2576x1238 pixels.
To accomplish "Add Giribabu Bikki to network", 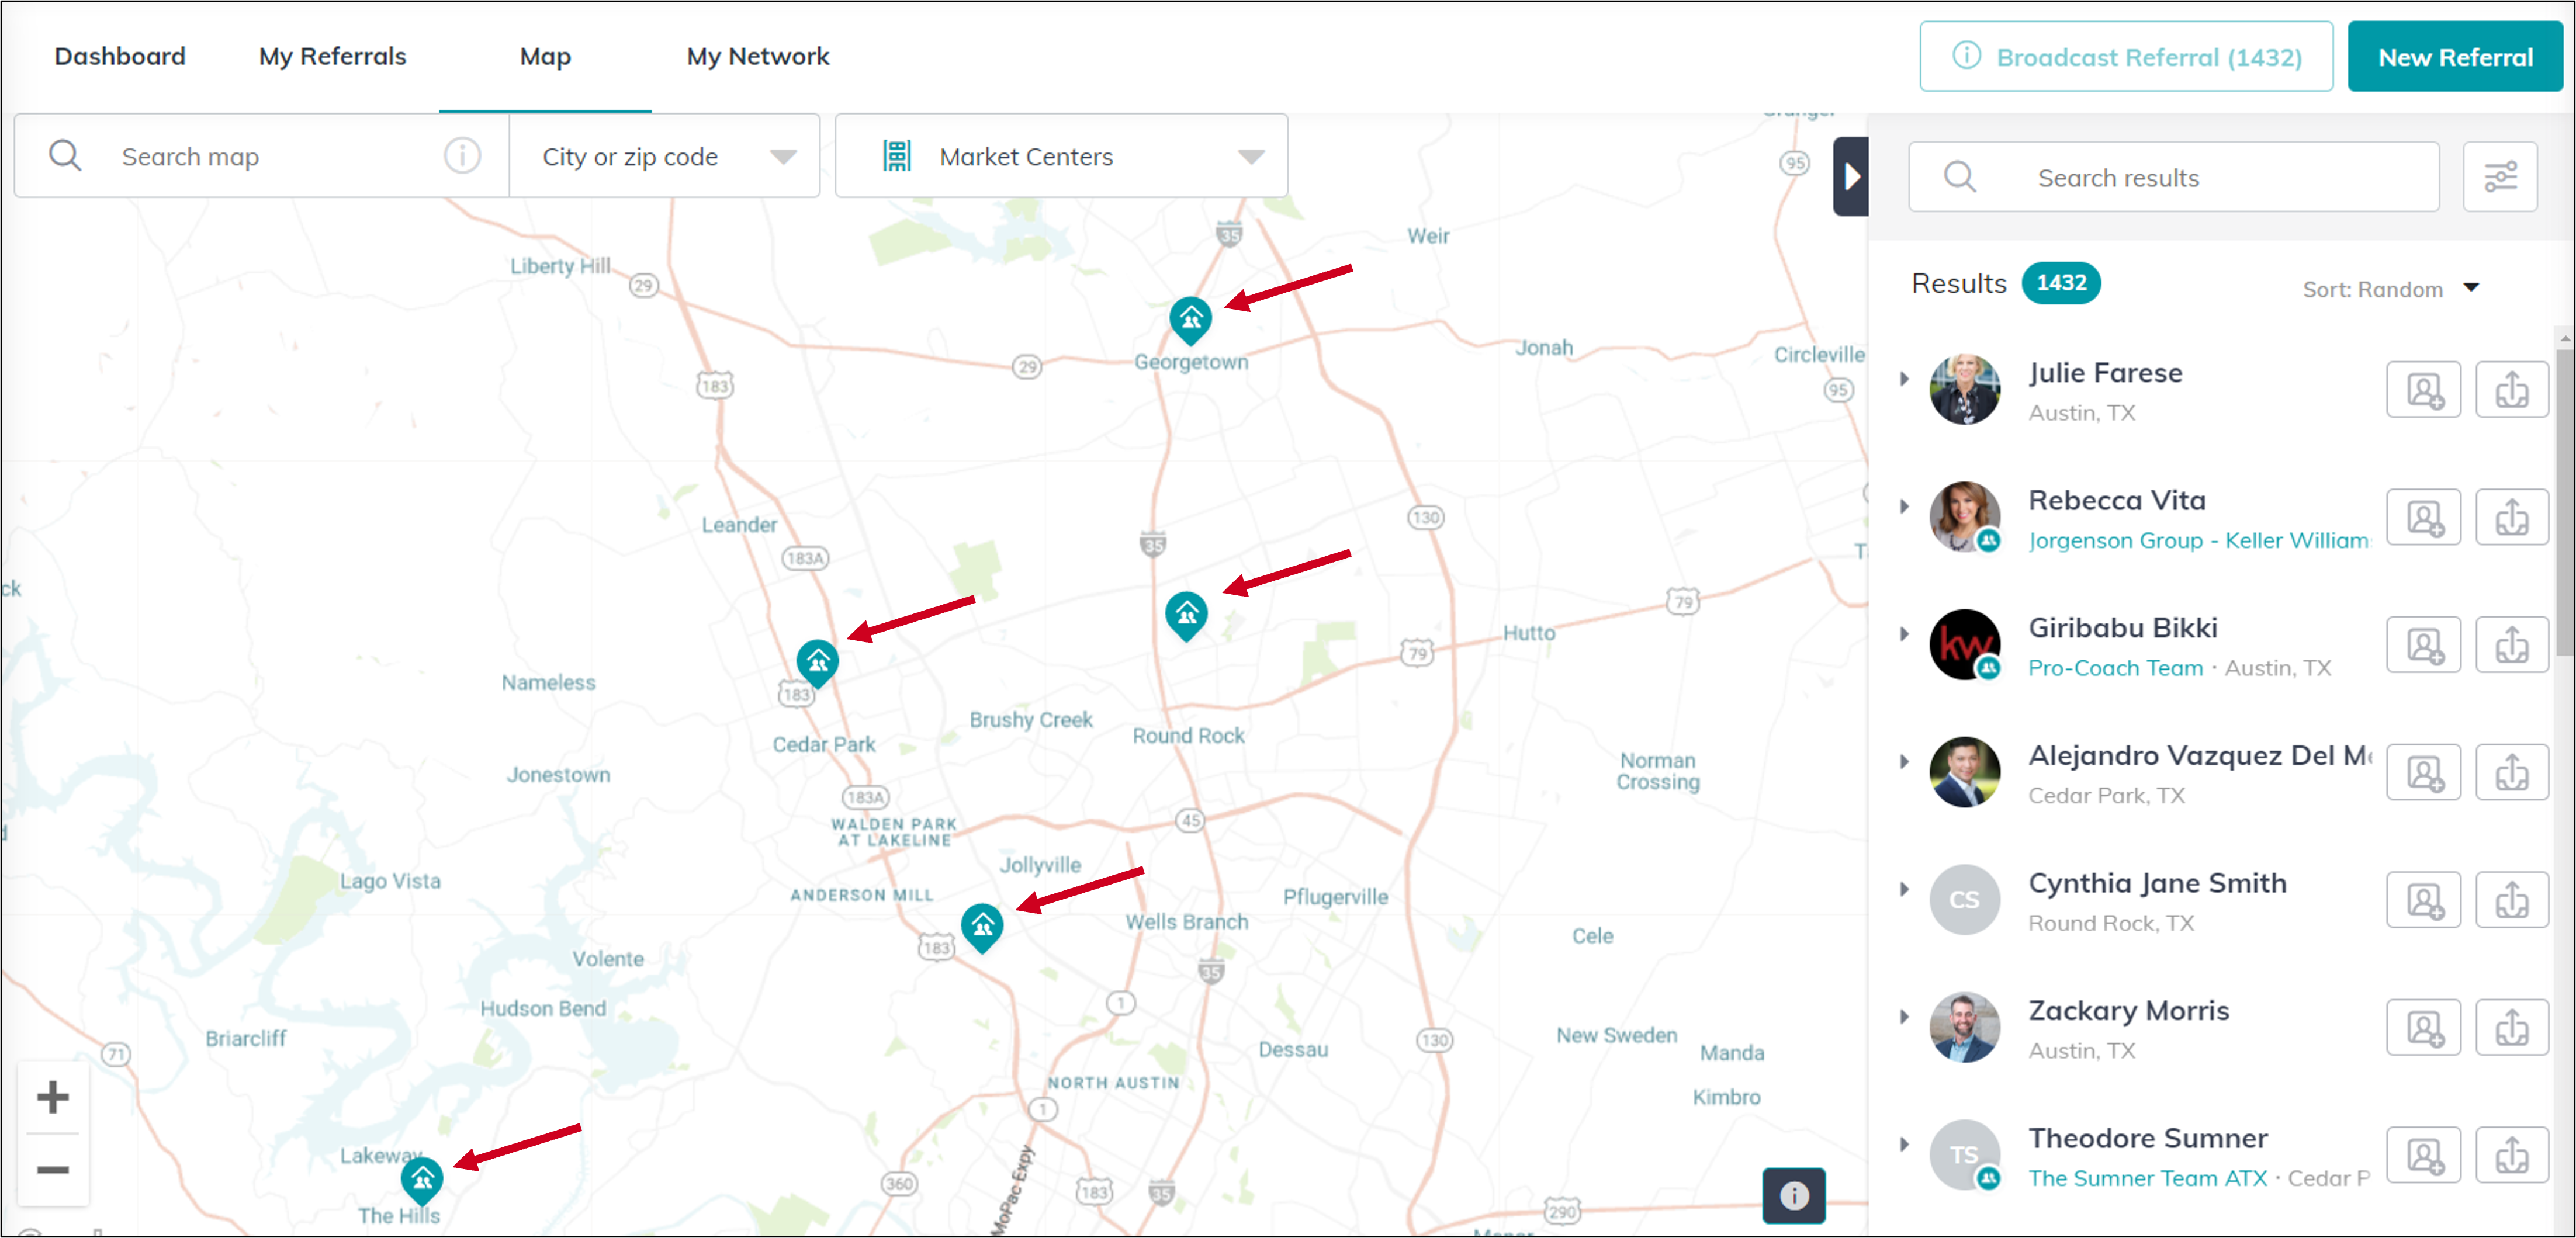I will [2423, 644].
